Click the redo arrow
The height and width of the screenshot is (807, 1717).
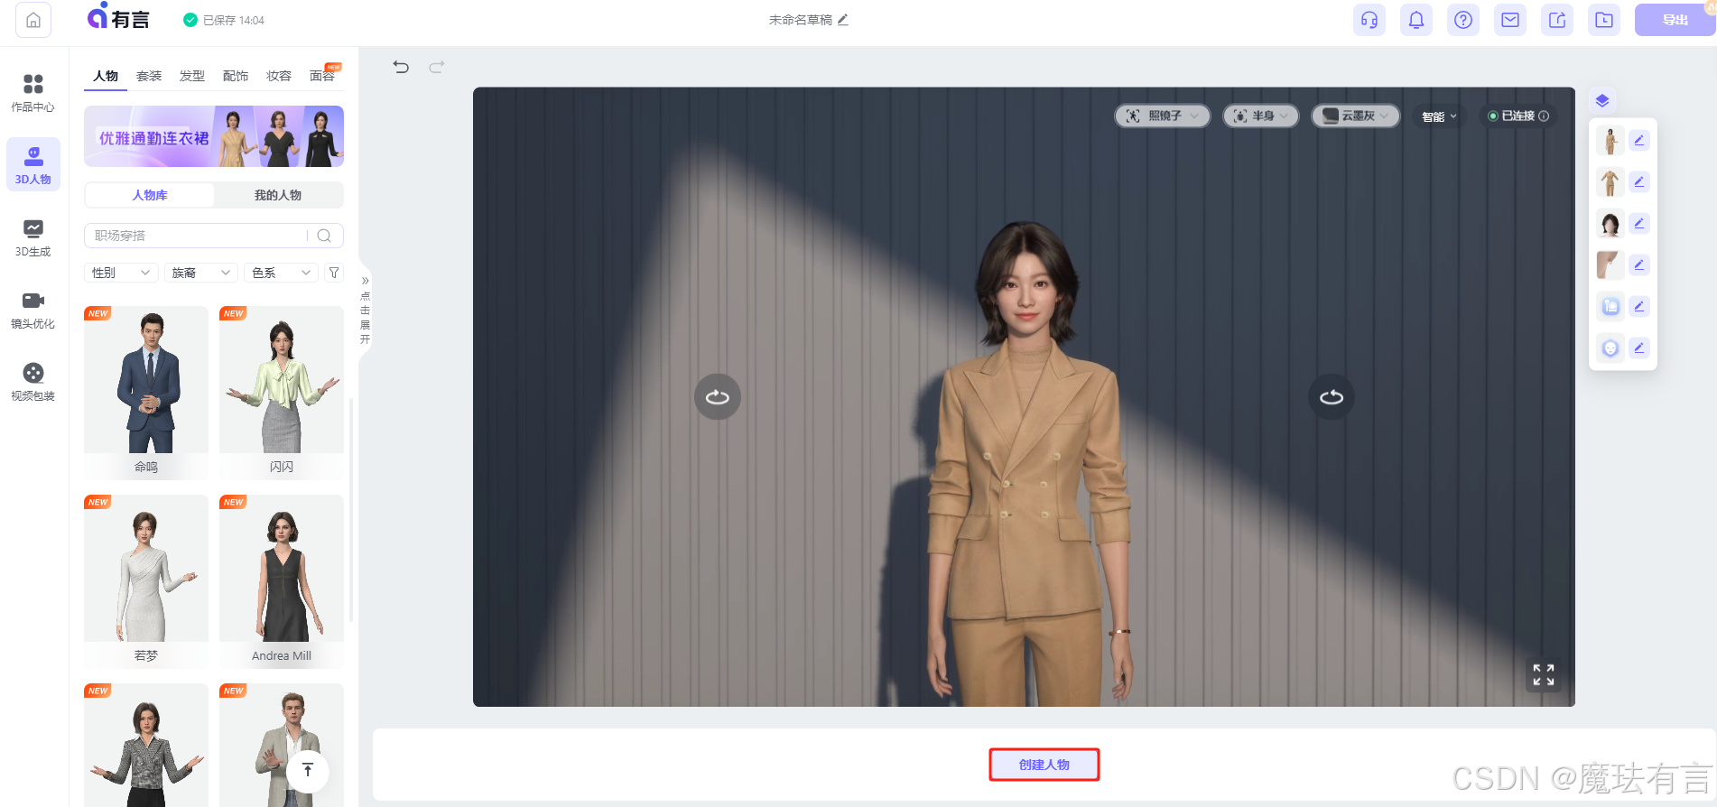pos(437,67)
